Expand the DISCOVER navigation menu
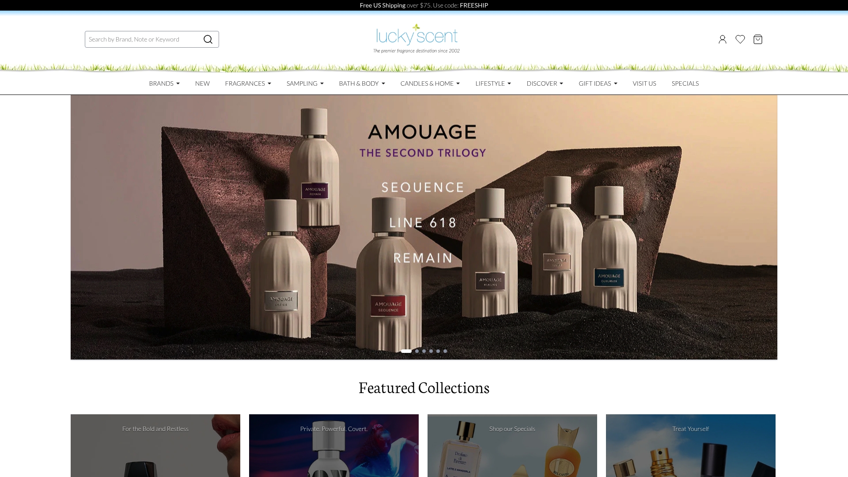This screenshot has width=848, height=477. tap(545, 83)
